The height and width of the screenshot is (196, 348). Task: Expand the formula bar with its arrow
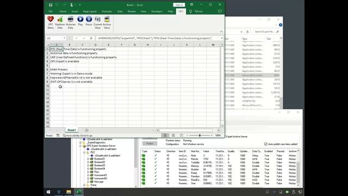[x=221, y=38]
